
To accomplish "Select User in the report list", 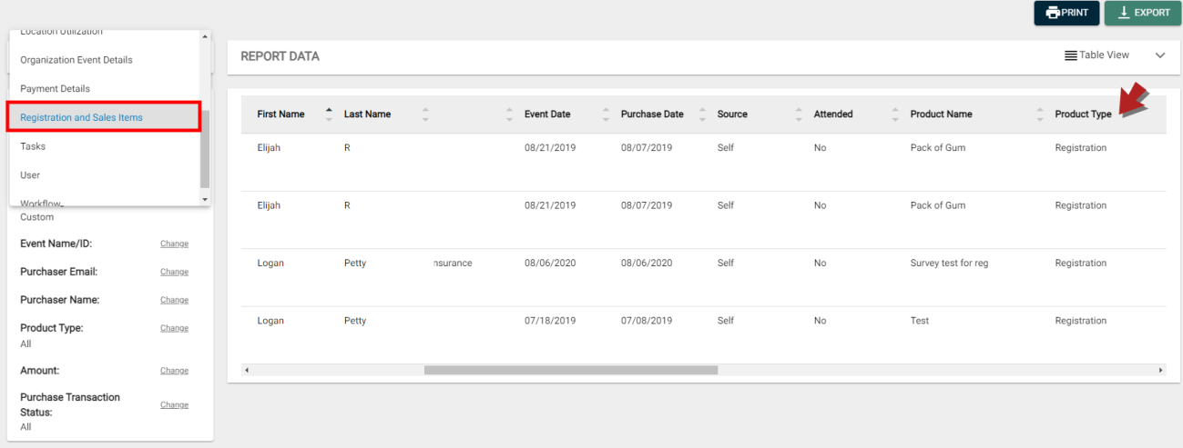I will (104, 174).
